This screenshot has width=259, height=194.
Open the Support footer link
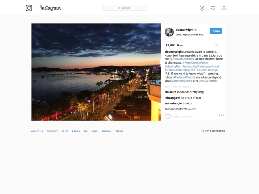(52, 131)
